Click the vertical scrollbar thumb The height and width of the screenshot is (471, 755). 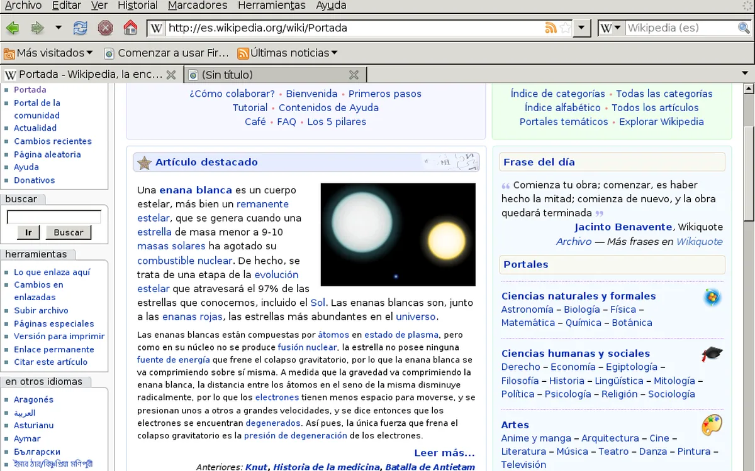[x=749, y=174]
